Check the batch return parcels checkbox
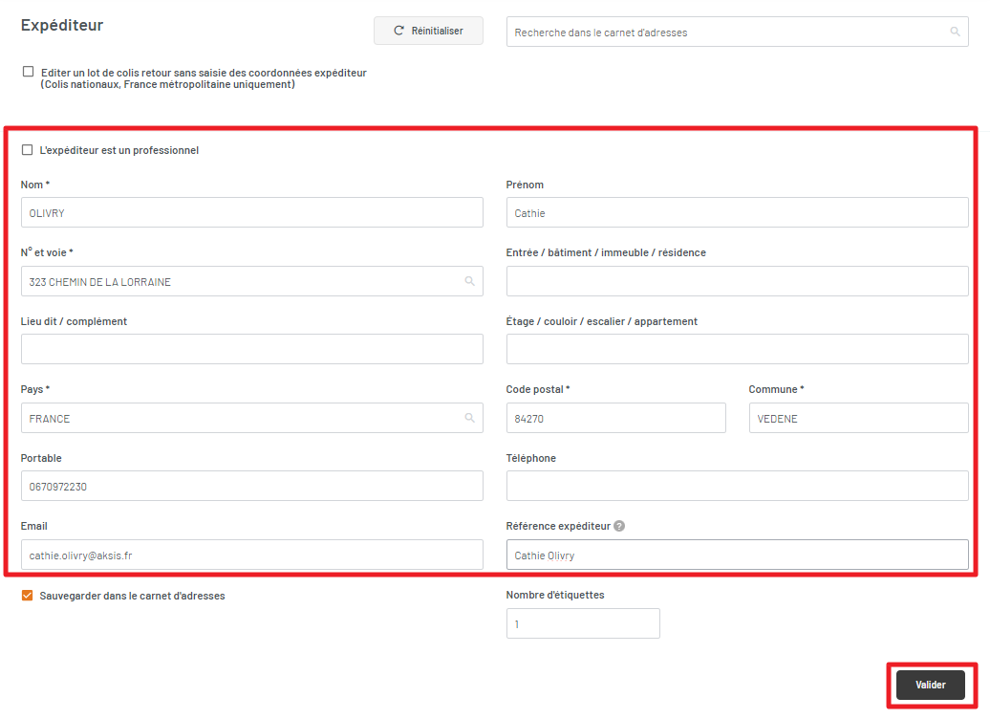Viewport: 990px width, 719px height. tap(28, 72)
